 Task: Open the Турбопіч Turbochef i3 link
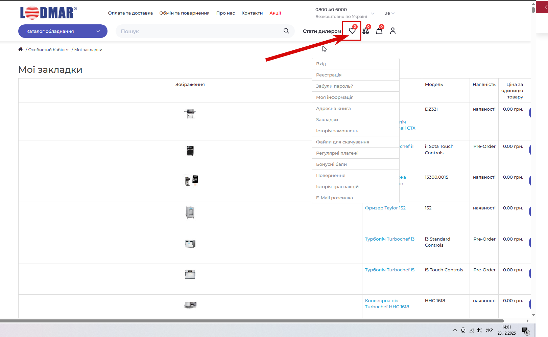[x=390, y=239]
